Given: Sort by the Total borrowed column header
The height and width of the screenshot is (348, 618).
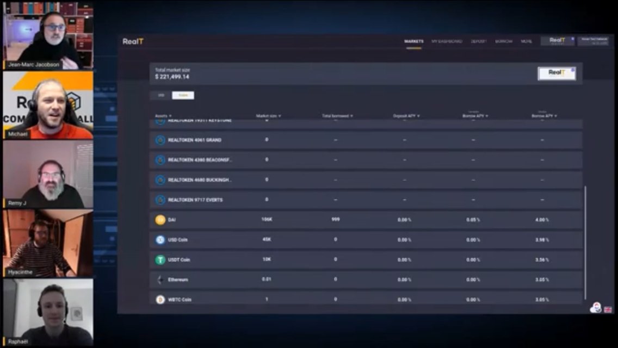Looking at the screenshot, I should point(337,116).
